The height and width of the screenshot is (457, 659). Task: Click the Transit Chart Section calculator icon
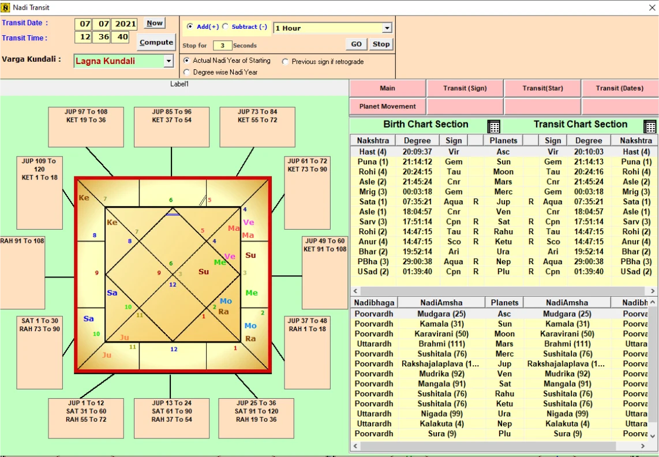pyautogui.click(x=650, y=126)
